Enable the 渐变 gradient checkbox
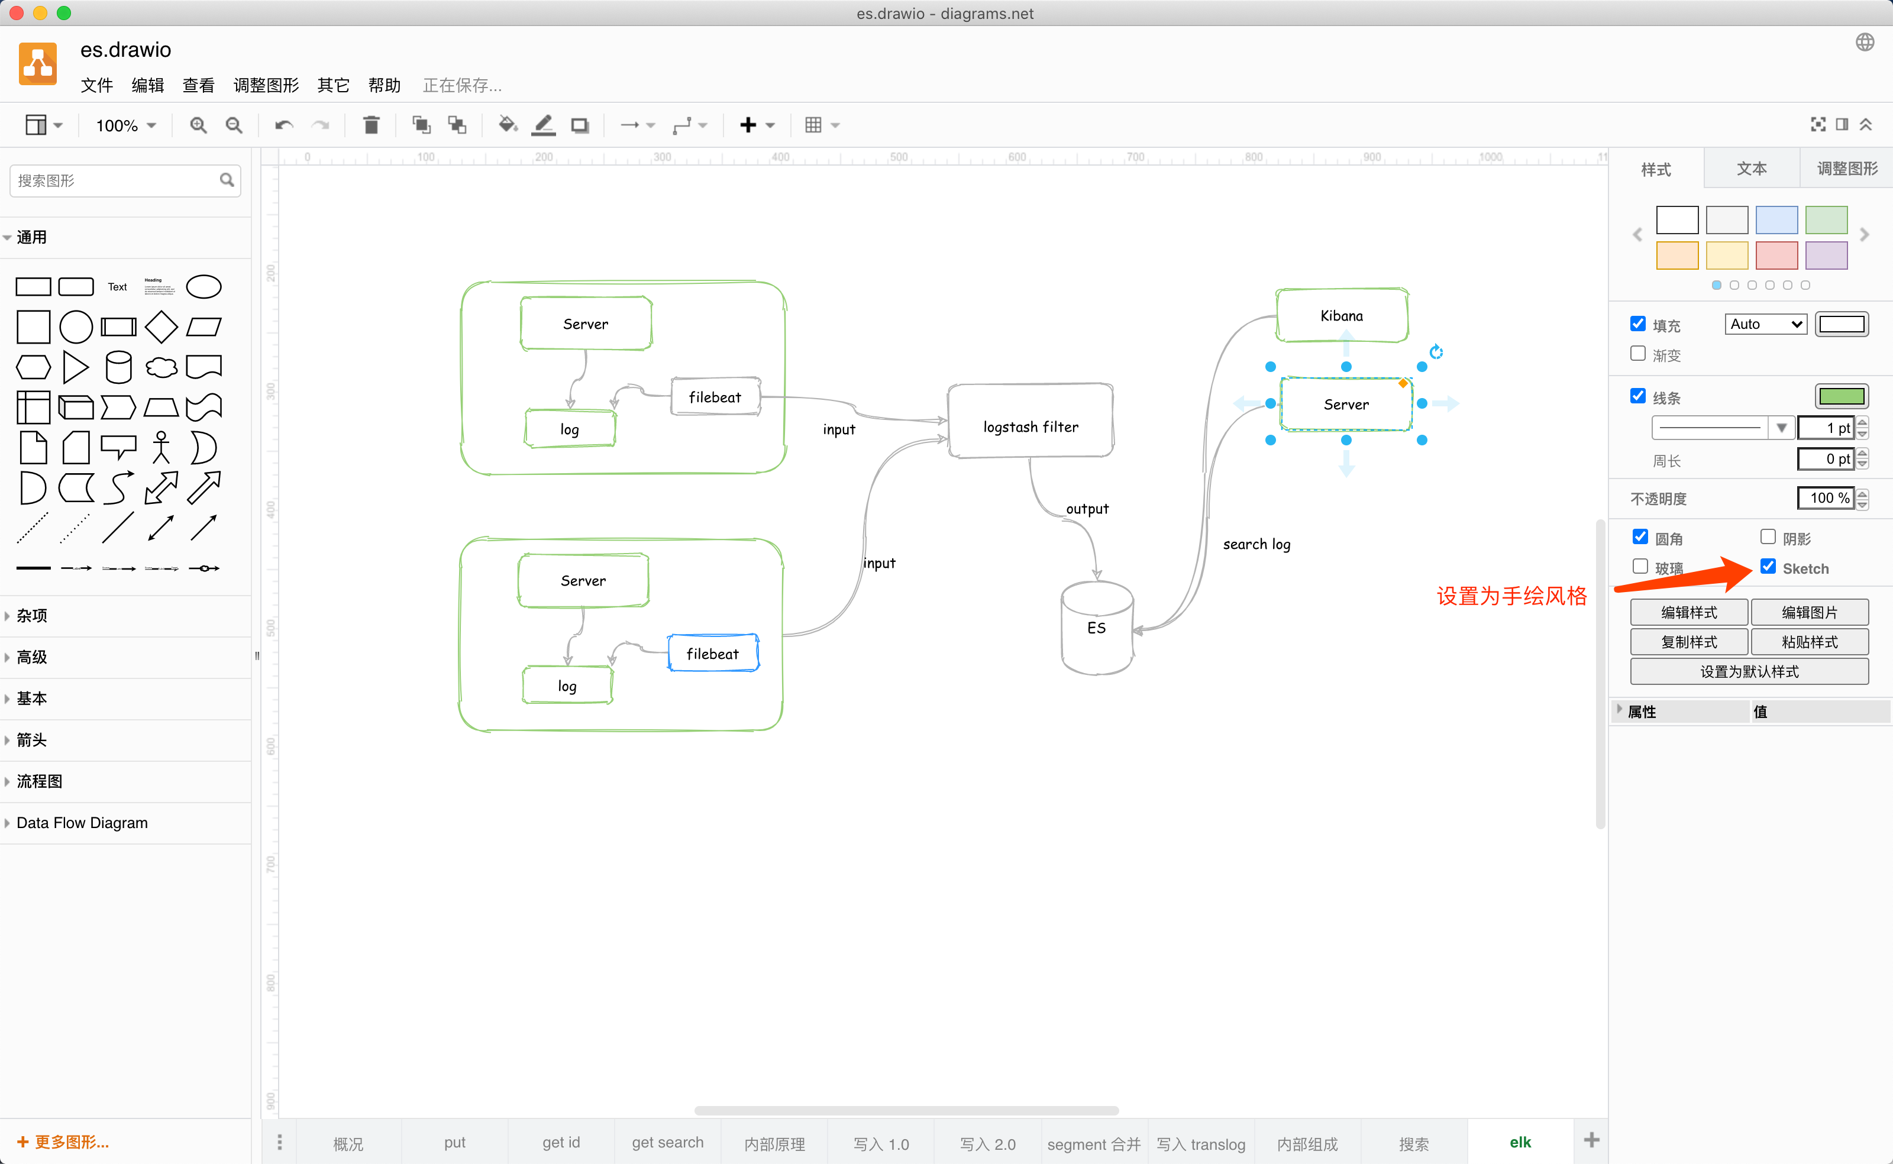Viewport: 1893px width, 1164px height. coord(1637,353)
